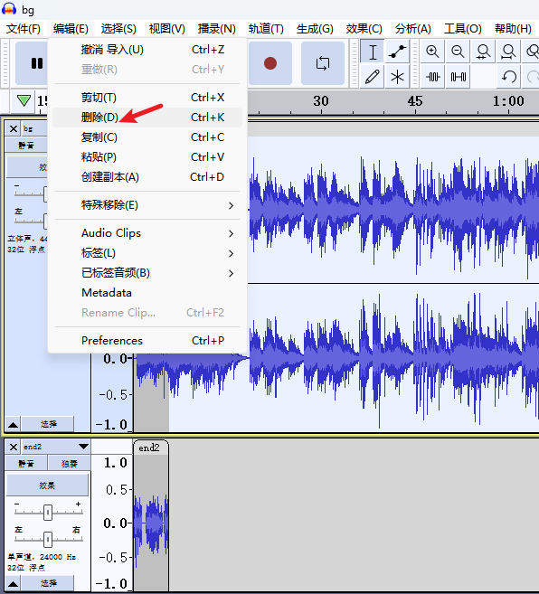Click the Zoom In magnifier
The height and width of the screenshot is (594, 539).
(x=432, y=52)
